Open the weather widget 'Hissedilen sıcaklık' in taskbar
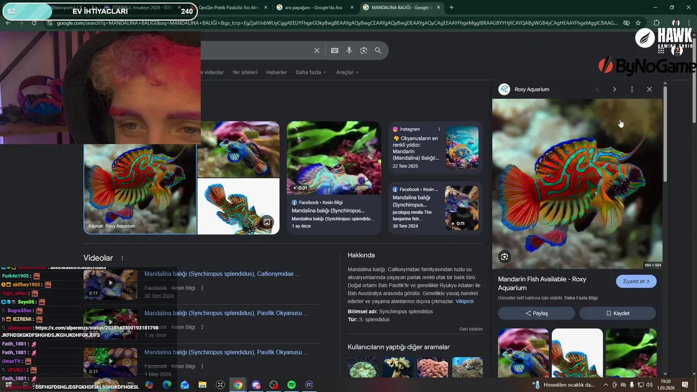The height and width of the screenshot is (392, 697). tap(563, 385)
